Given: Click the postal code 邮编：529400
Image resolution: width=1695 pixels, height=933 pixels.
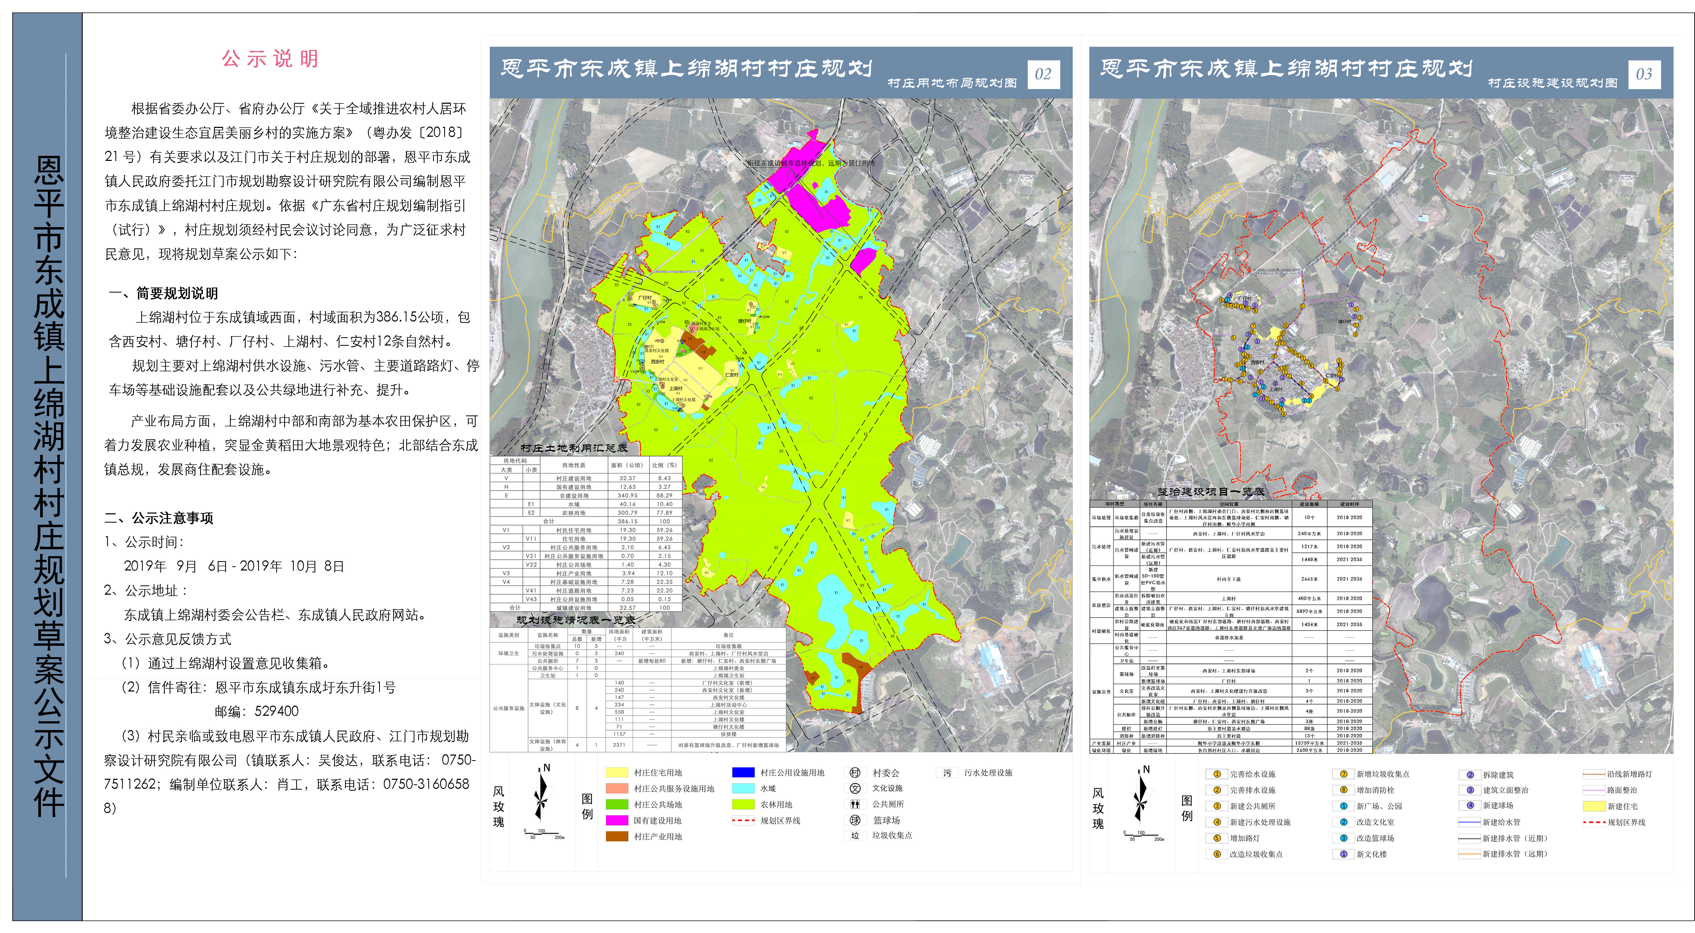Looking at the screenshot, I should tap(257, 712).
